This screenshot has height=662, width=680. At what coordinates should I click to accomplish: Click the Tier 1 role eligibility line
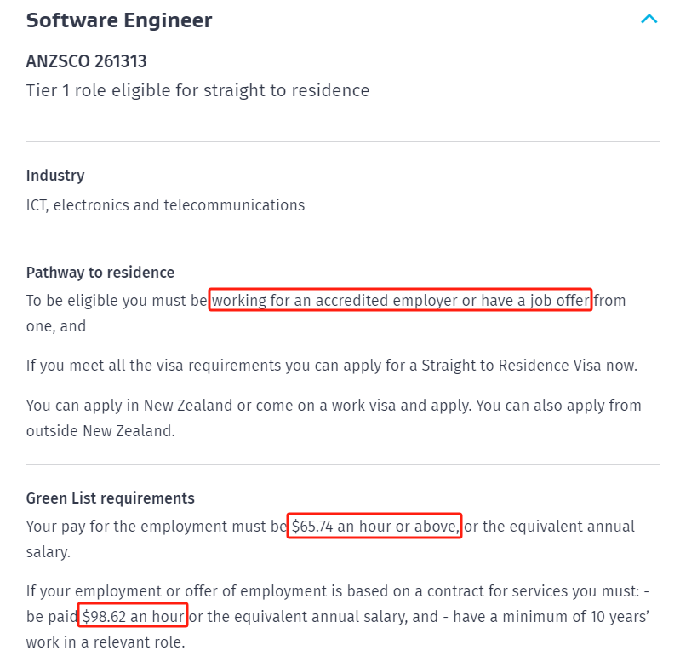pyautogui.click(x=197, y=90)
